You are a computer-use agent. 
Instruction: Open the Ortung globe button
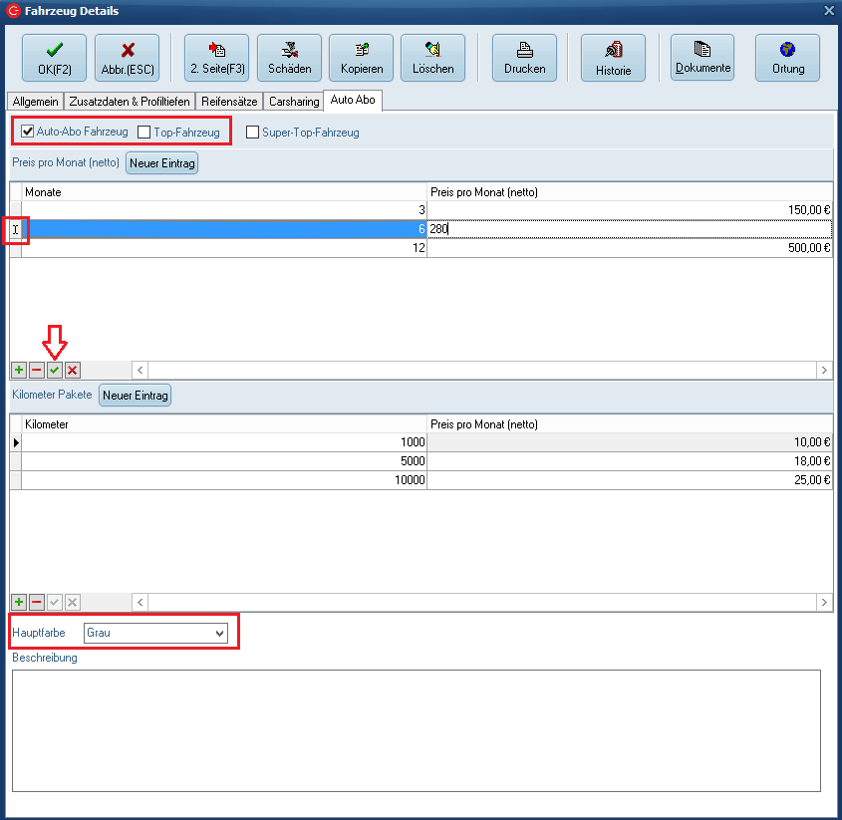pos(787,58)
